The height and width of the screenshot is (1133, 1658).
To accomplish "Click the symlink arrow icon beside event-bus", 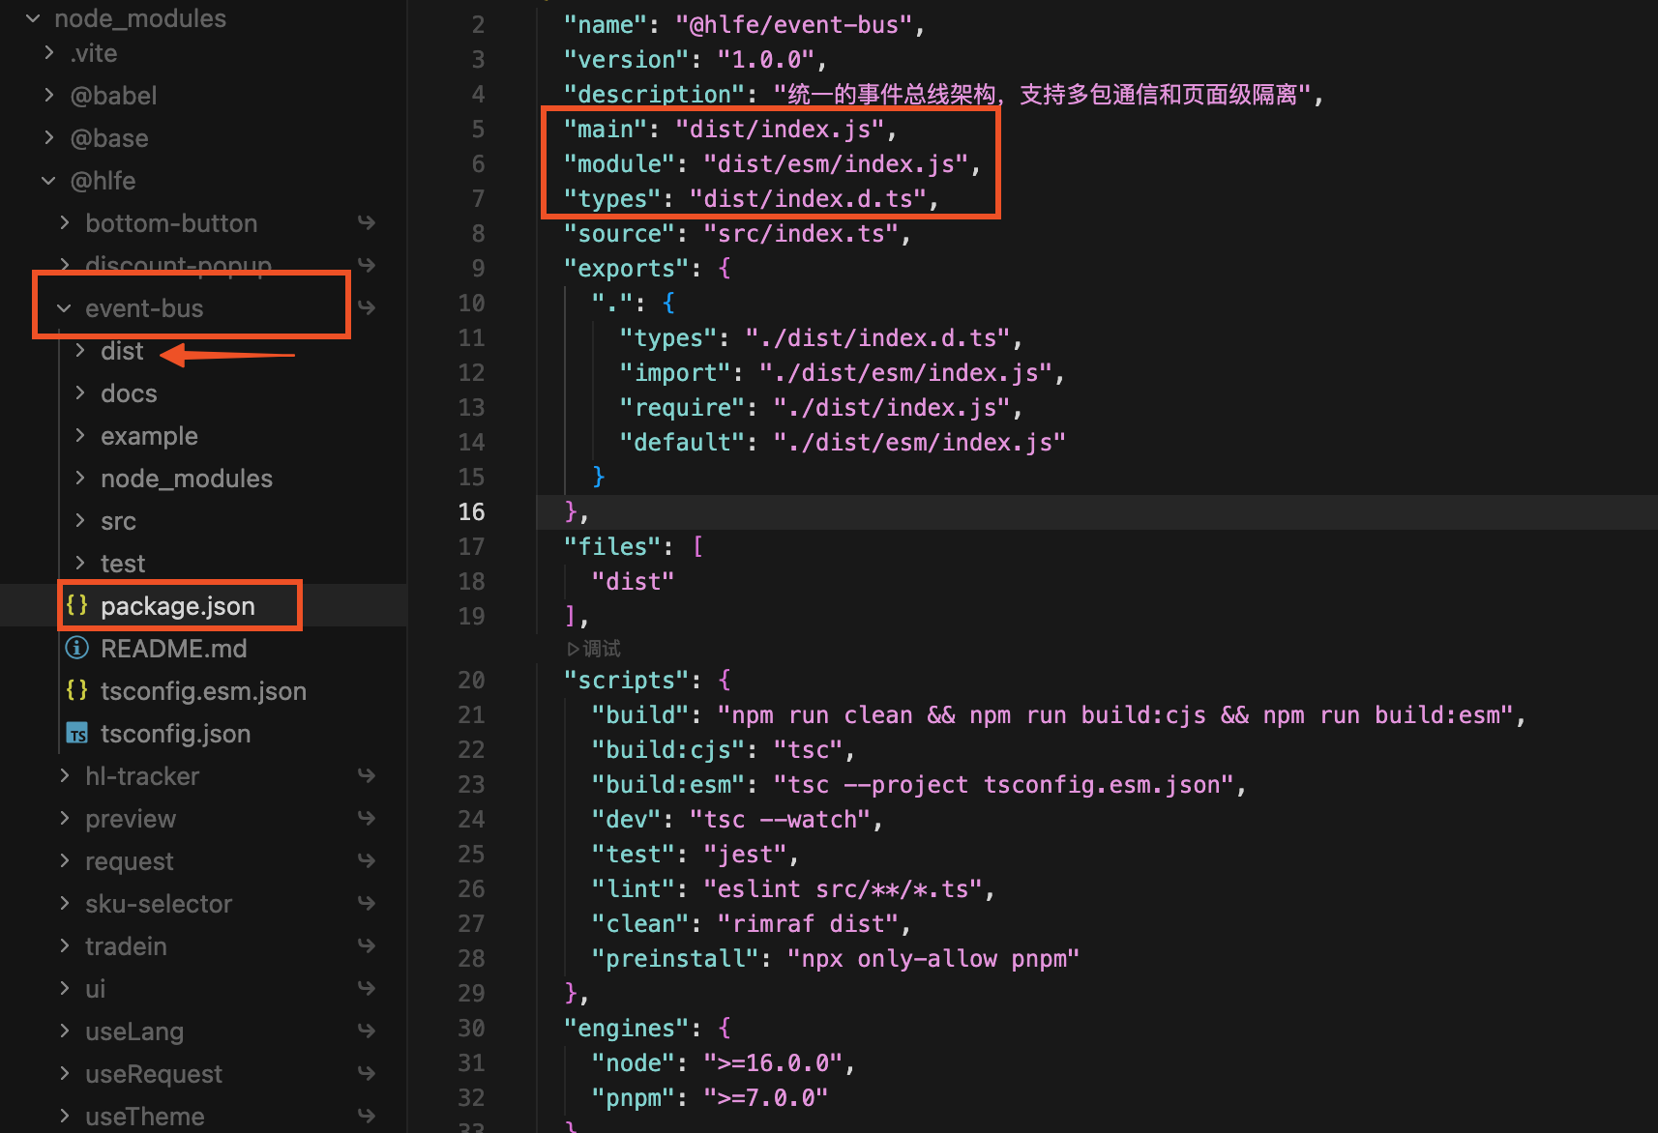I will [367, 307].
